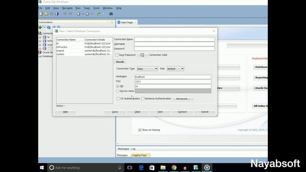Open Task View in the taskbar
Screen dimensions: 306x172
coord(130,168)
